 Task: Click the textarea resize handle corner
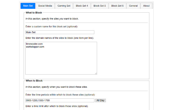point(96,73)
